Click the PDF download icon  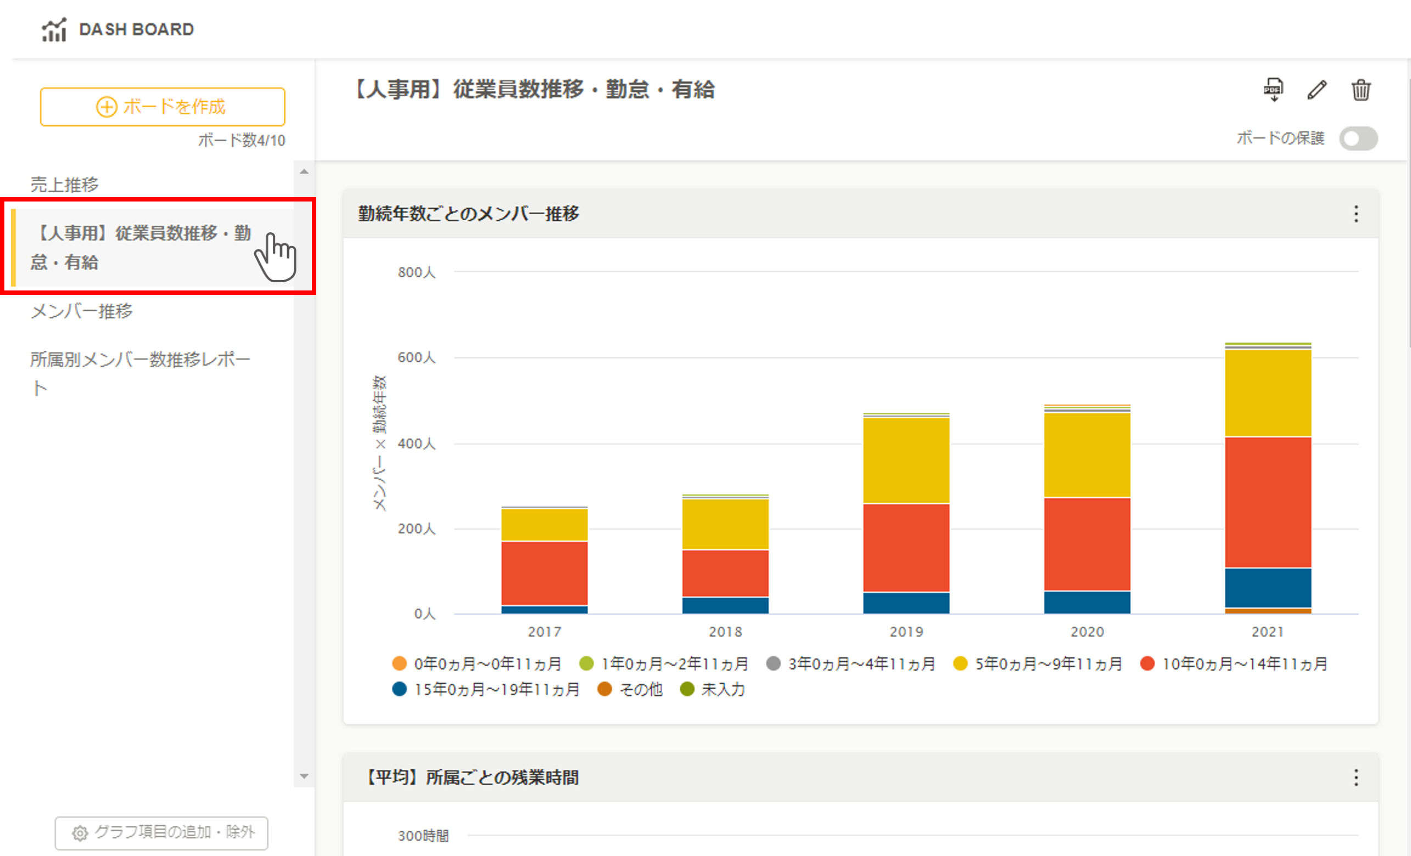click(1273, 90)
